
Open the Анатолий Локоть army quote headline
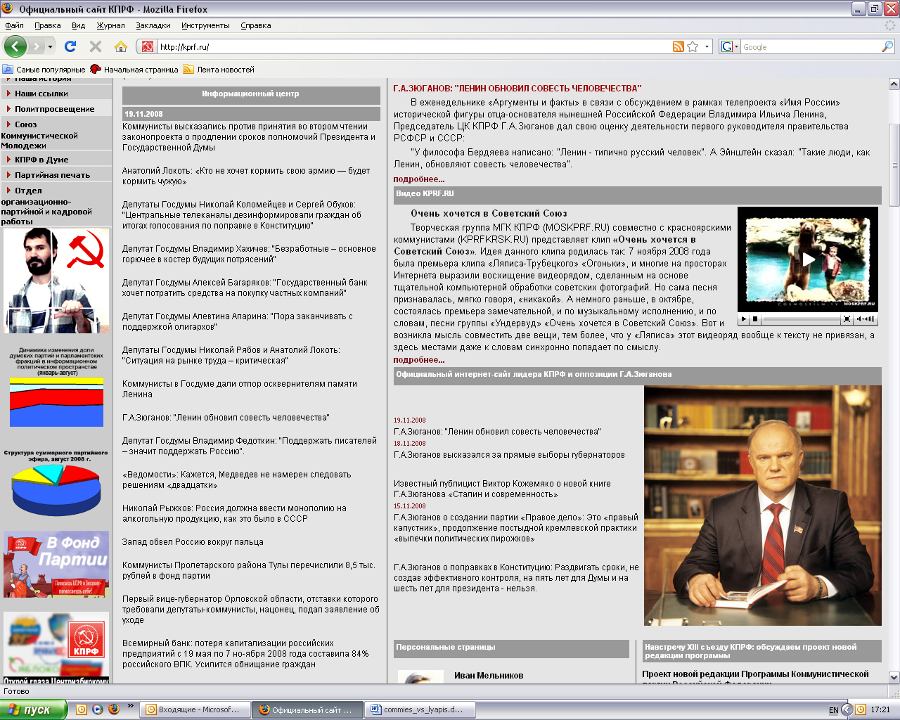click(246, 176)
